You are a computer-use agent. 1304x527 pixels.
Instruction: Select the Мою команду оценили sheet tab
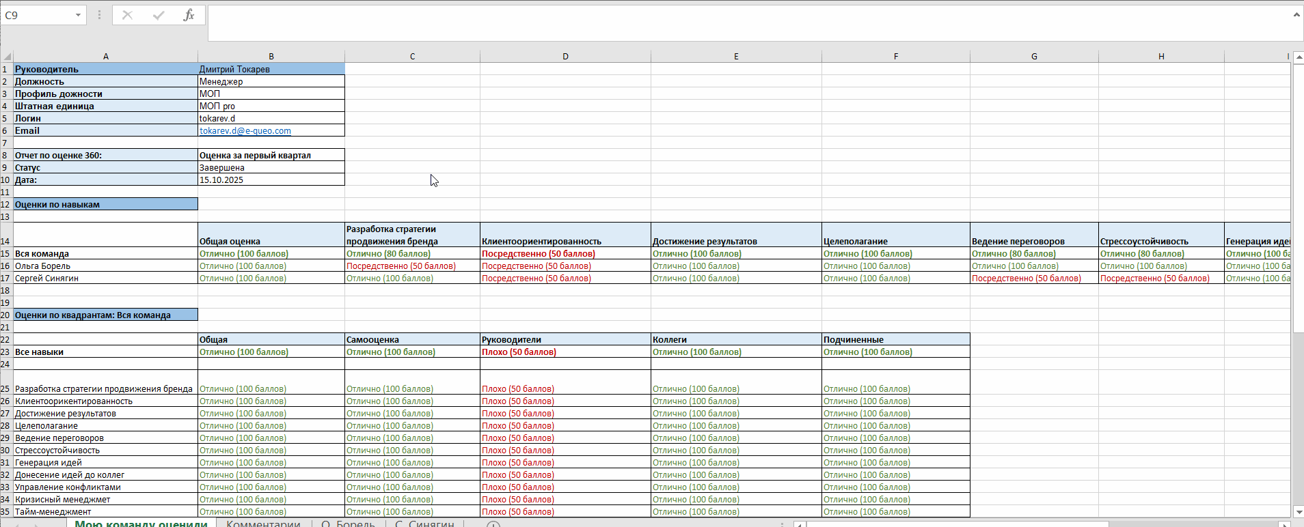pyautogui.click(x=141, y=523)
